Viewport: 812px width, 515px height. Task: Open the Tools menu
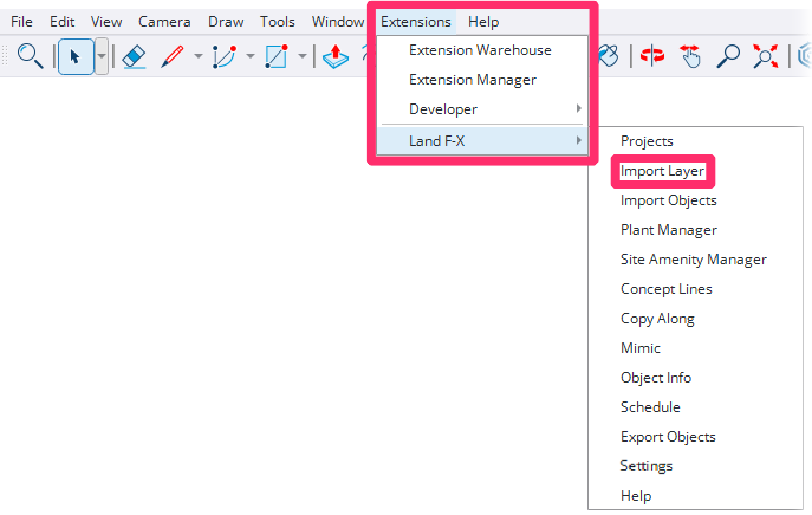[x=277, y=22]
